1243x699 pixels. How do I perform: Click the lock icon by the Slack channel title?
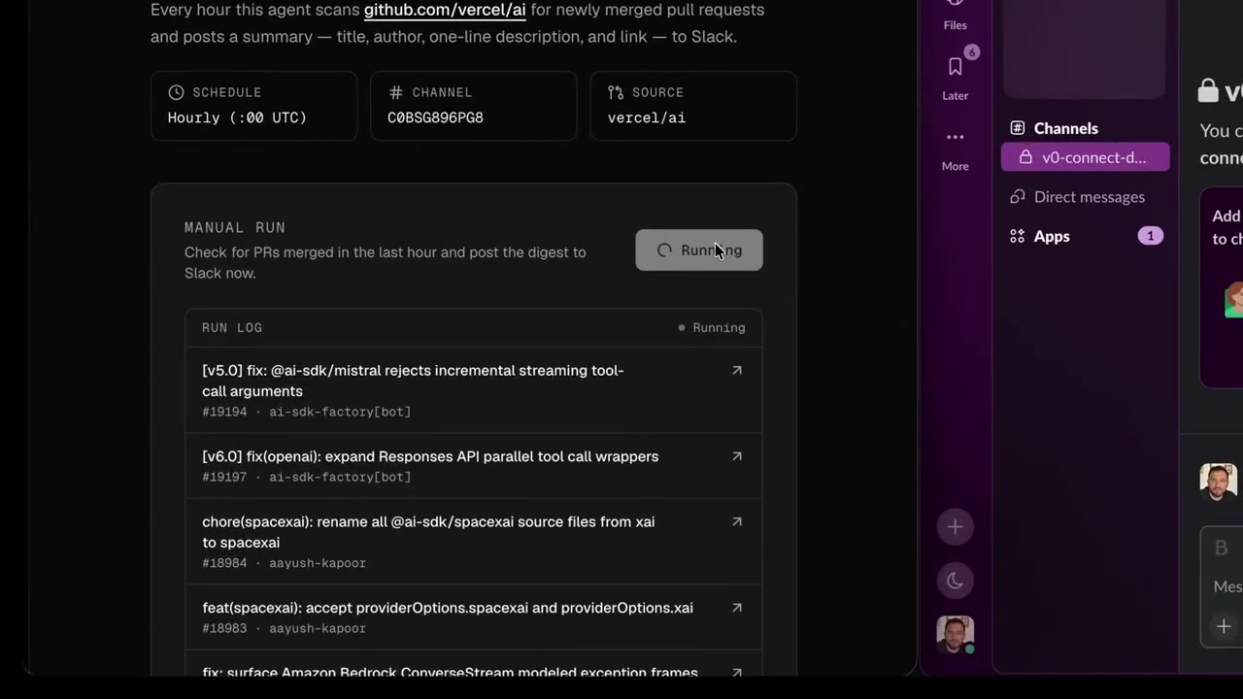click(1208, 91)
